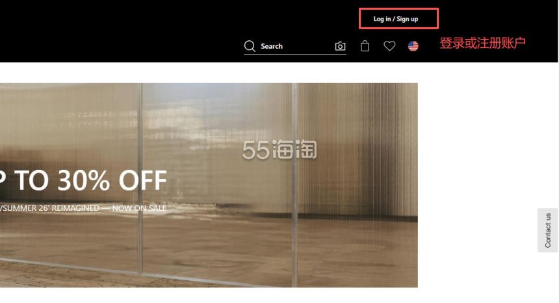Click the red 登录或注册账户 annotation text
This screenshot has width=559, height=303.
click(482, 43)
